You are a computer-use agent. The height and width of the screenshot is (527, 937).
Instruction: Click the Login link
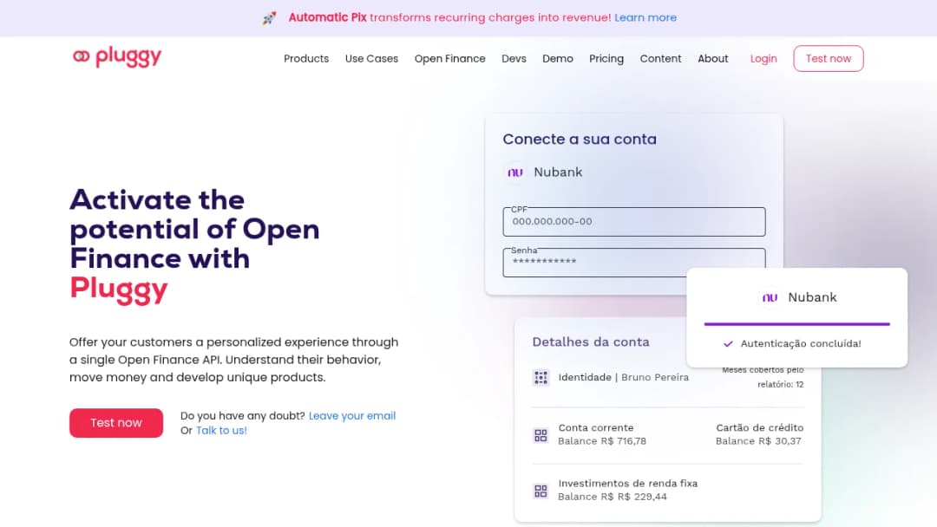(763, 58)
